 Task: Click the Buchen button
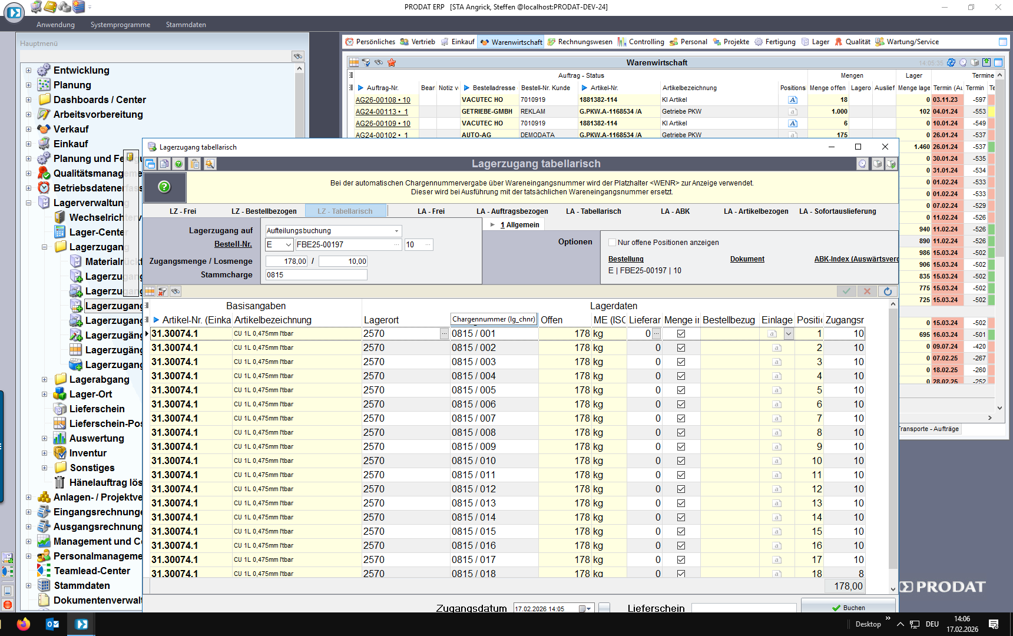coord(848,608)
